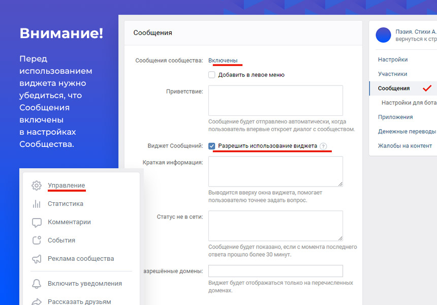Go to Настройки для бота subsection
This screenshot has width=437, height=305.
409,103
